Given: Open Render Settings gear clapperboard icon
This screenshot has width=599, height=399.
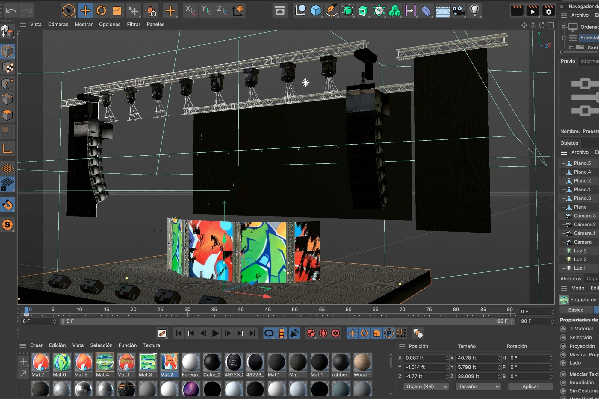Looking at the screenshot, I should pyautogui.click(x=548, y=11).
